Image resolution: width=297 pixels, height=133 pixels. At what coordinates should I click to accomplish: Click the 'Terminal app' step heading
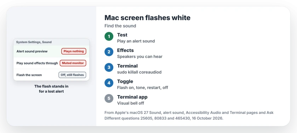click(x=132, y=97)
